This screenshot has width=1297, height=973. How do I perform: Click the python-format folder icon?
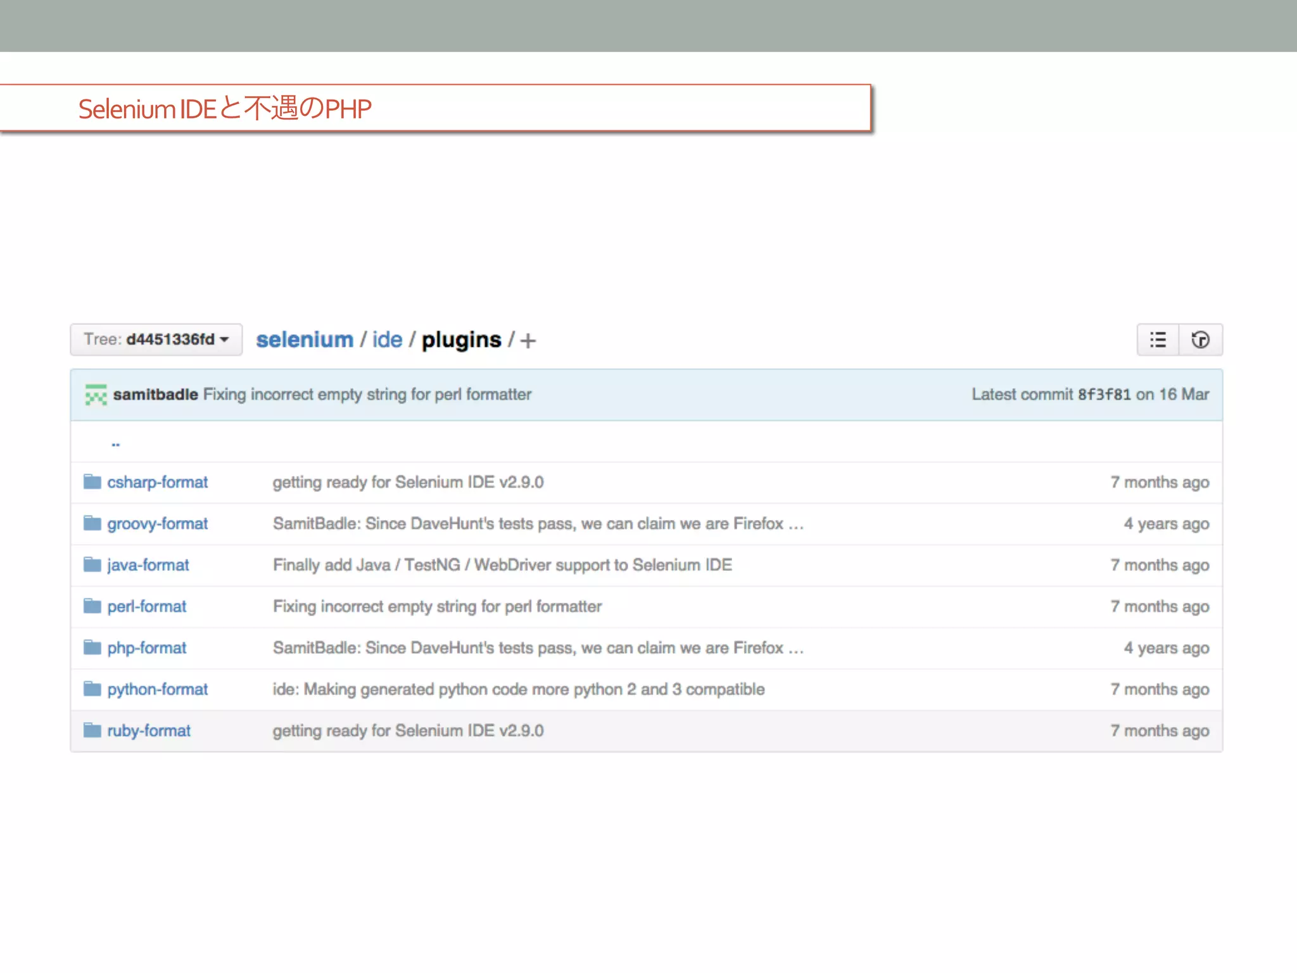(92, 689)
